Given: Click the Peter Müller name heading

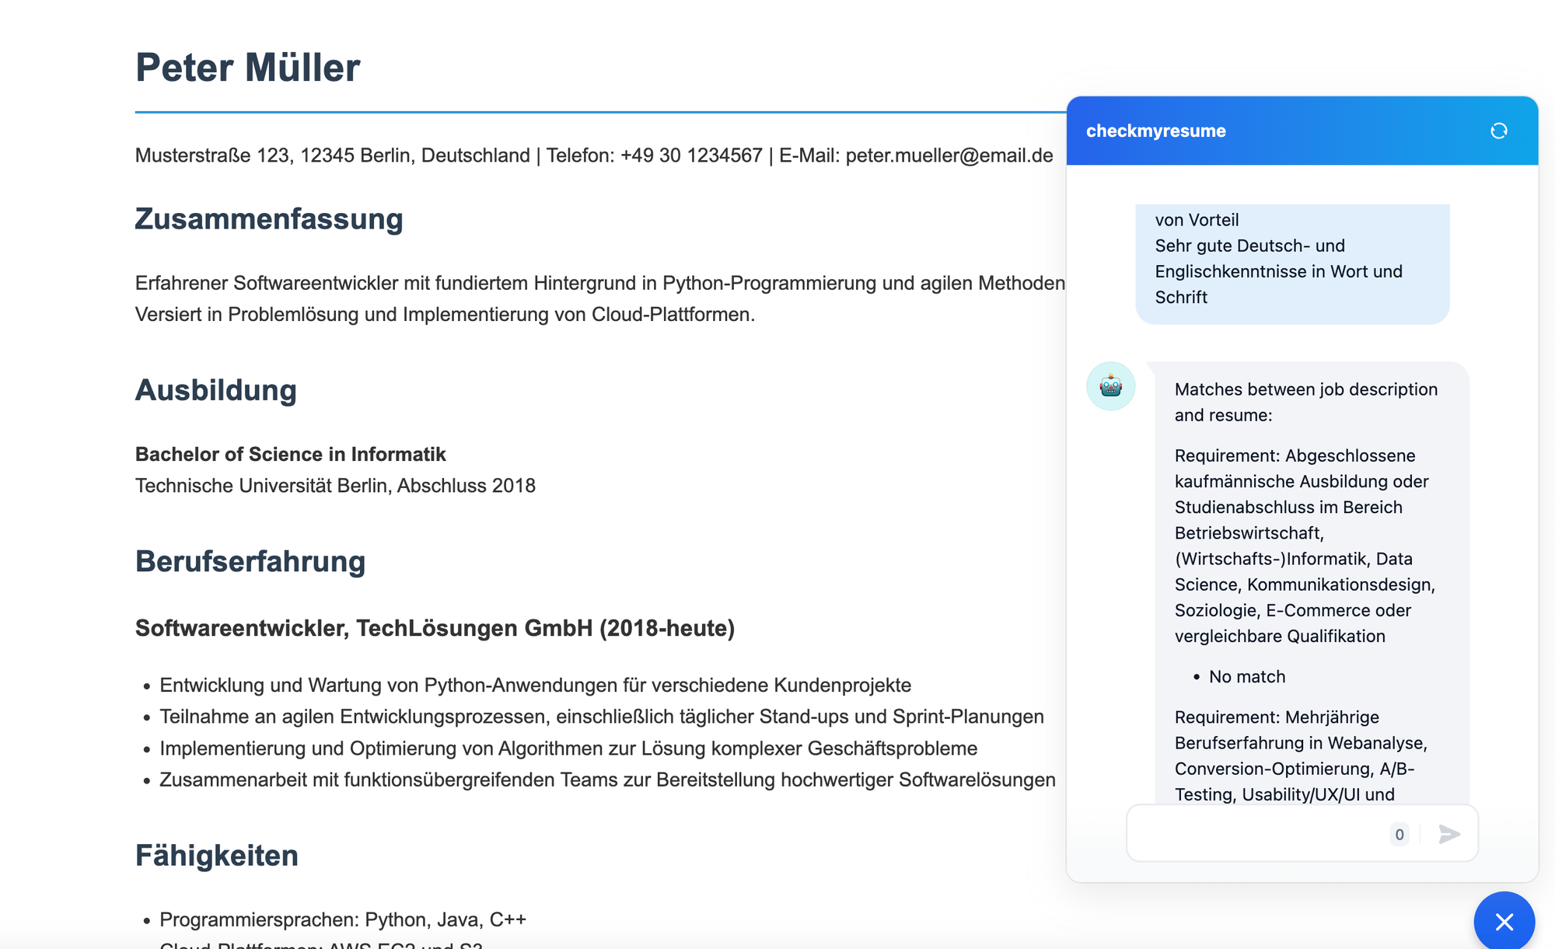Looking at the screenshot, I should (x=247, y=68).
